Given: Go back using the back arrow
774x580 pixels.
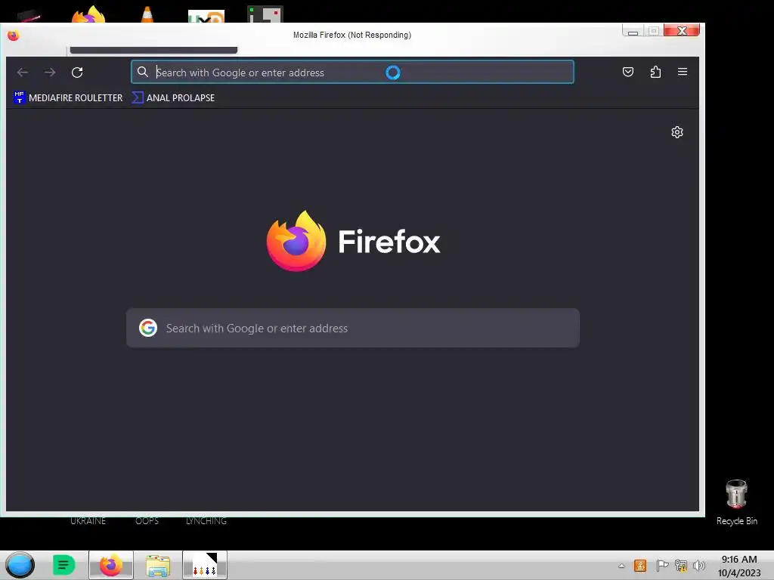Looking at the screenshot, I should tap(23, 72).
